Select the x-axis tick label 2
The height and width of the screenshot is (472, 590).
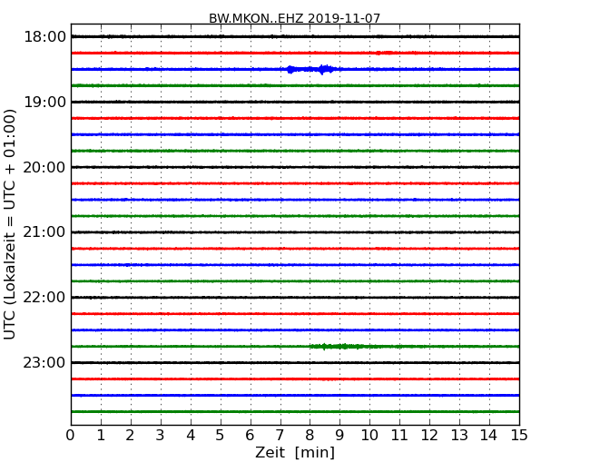(x=130, y=435)
